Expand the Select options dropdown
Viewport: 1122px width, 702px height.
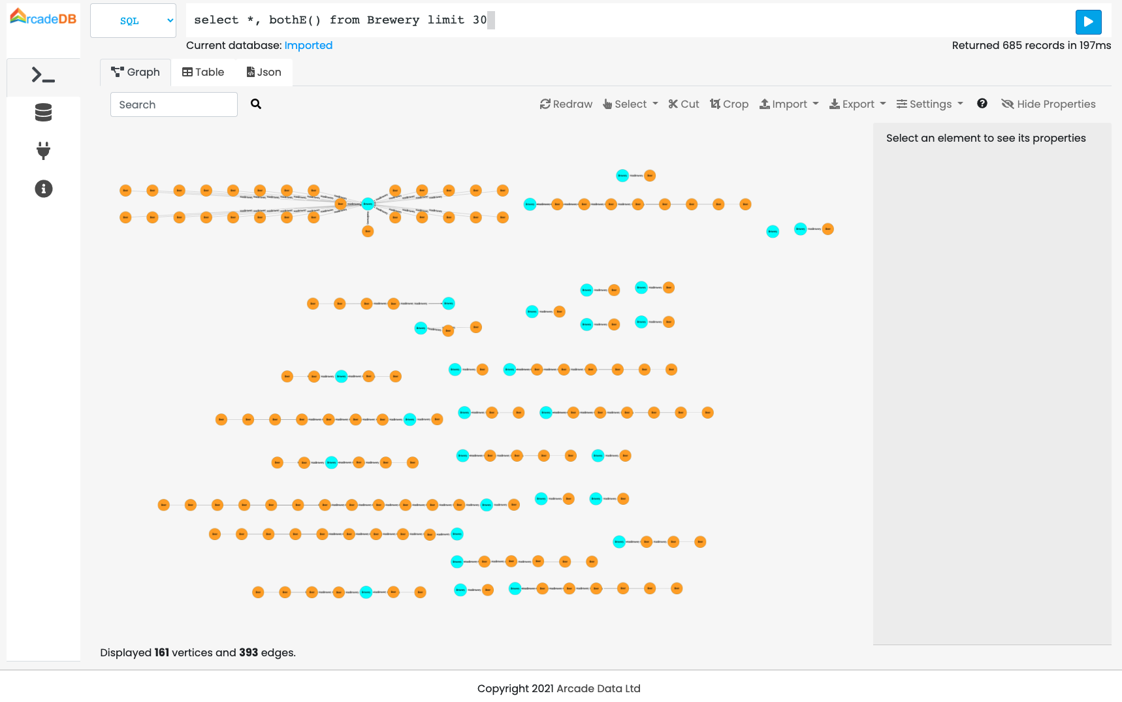(x=630, y=104)
